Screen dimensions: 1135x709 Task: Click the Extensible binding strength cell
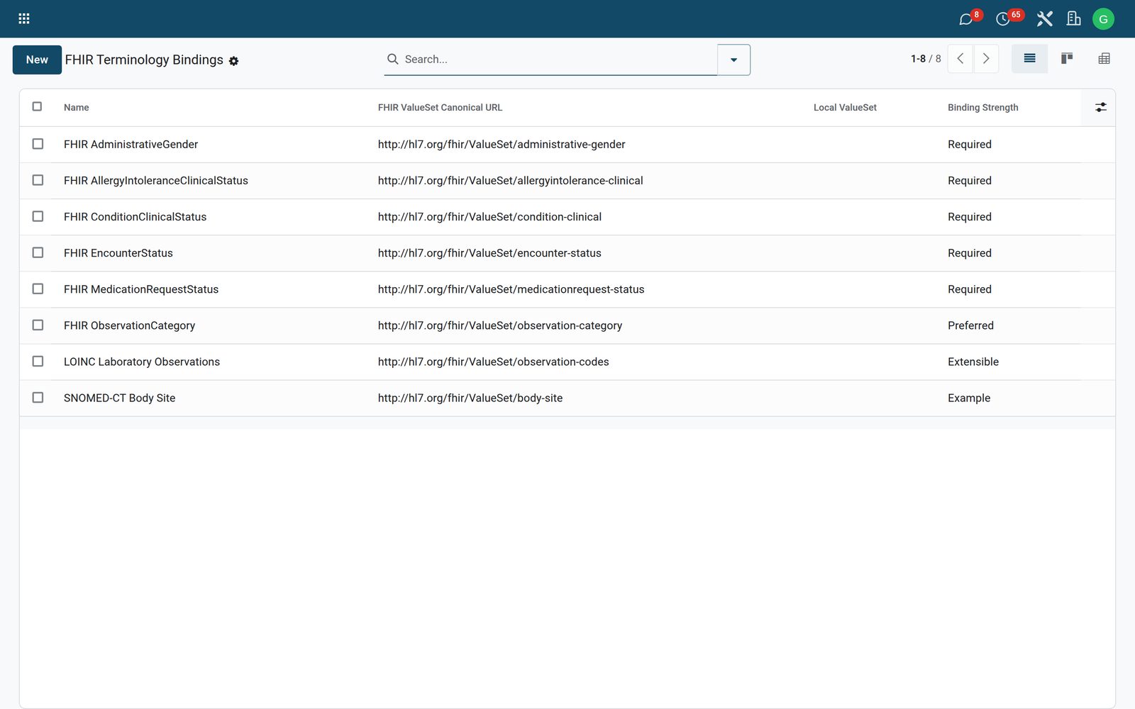[973, 362]
